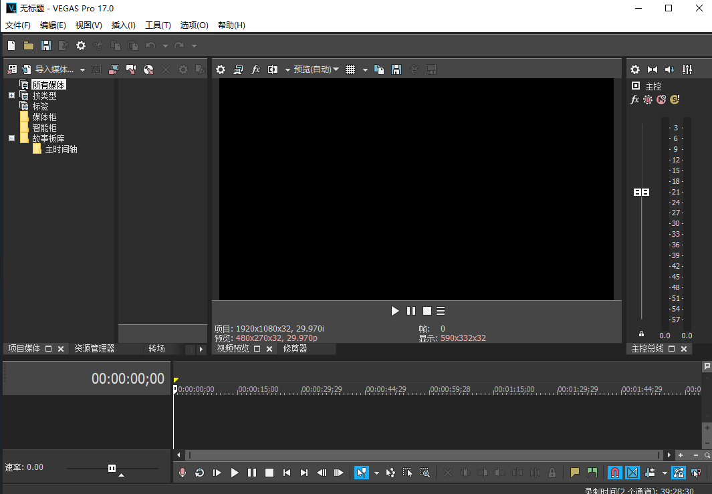Open the mixing console sliders icon
The image size is (712, 494).
[x=687, y=70]
